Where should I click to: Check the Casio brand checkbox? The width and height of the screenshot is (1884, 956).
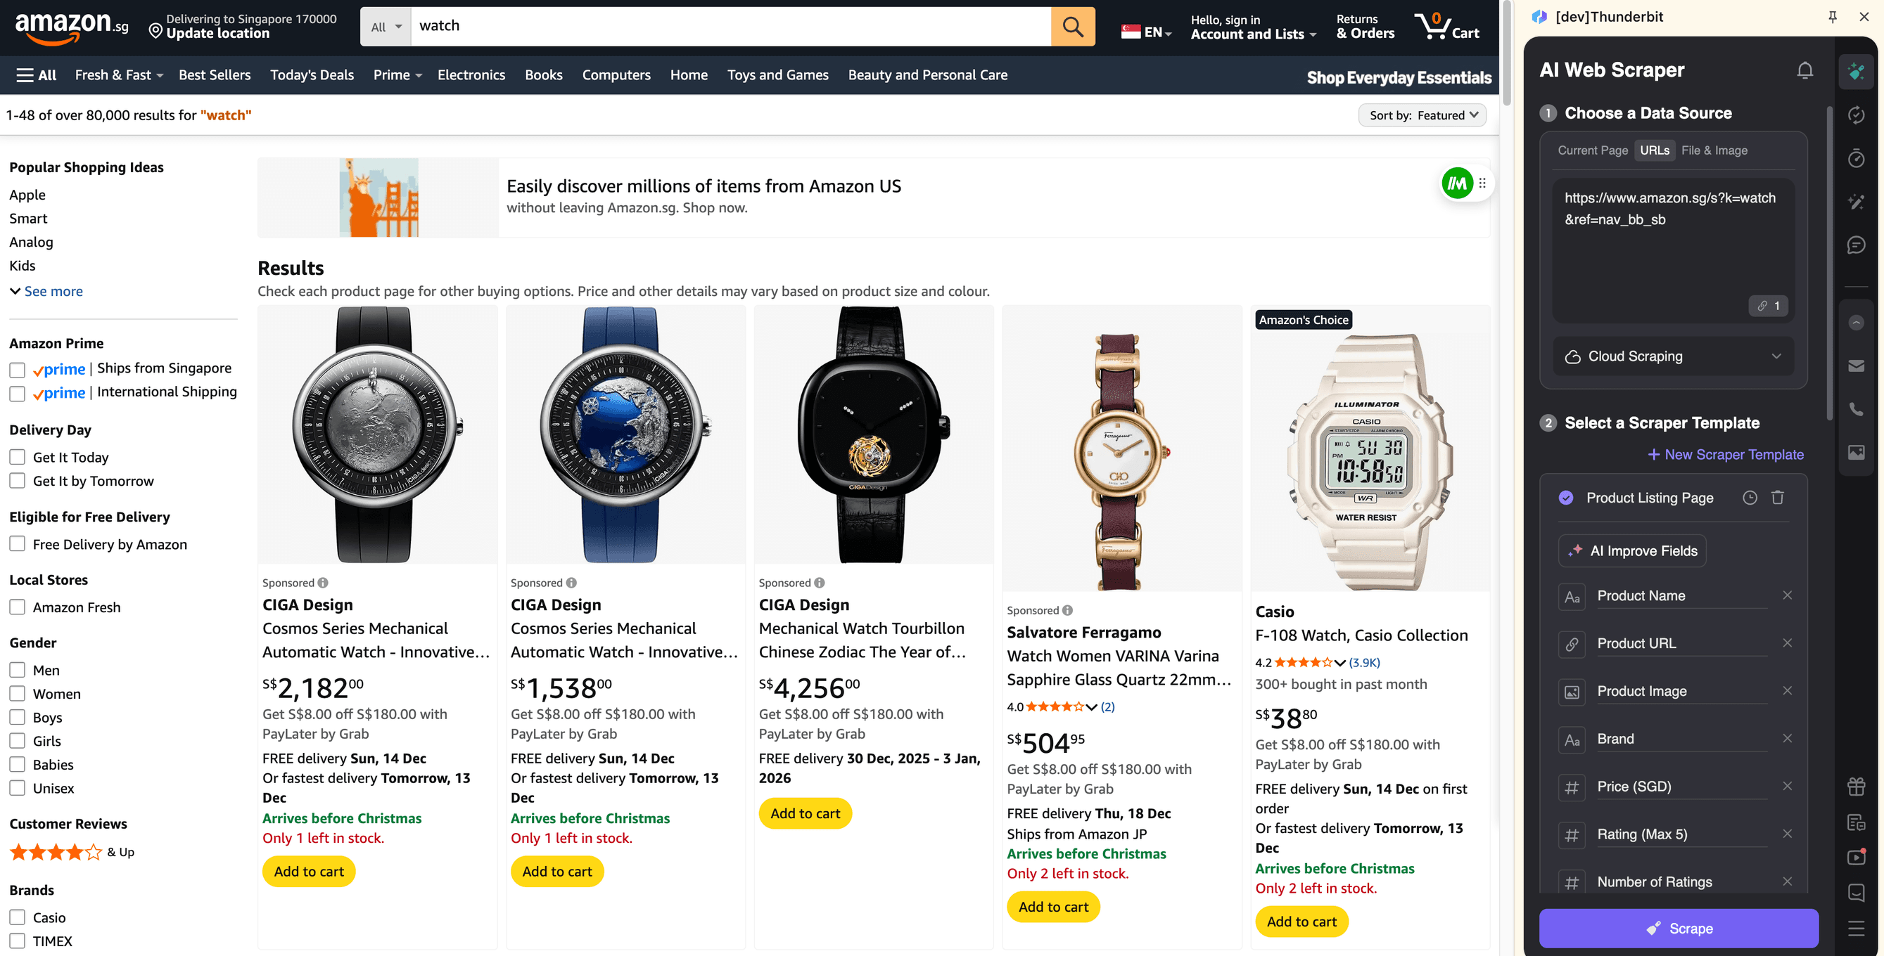coord(17,917)
